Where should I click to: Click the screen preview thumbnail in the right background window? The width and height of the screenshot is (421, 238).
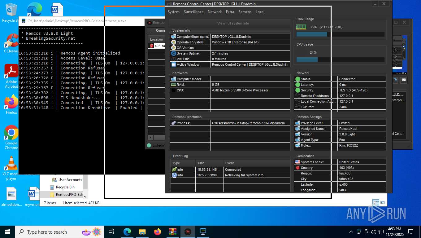click(x=399, y=54)
